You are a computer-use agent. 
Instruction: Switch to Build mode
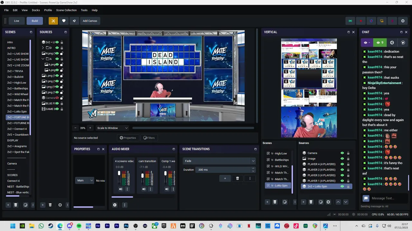click(x=35, y=21)
